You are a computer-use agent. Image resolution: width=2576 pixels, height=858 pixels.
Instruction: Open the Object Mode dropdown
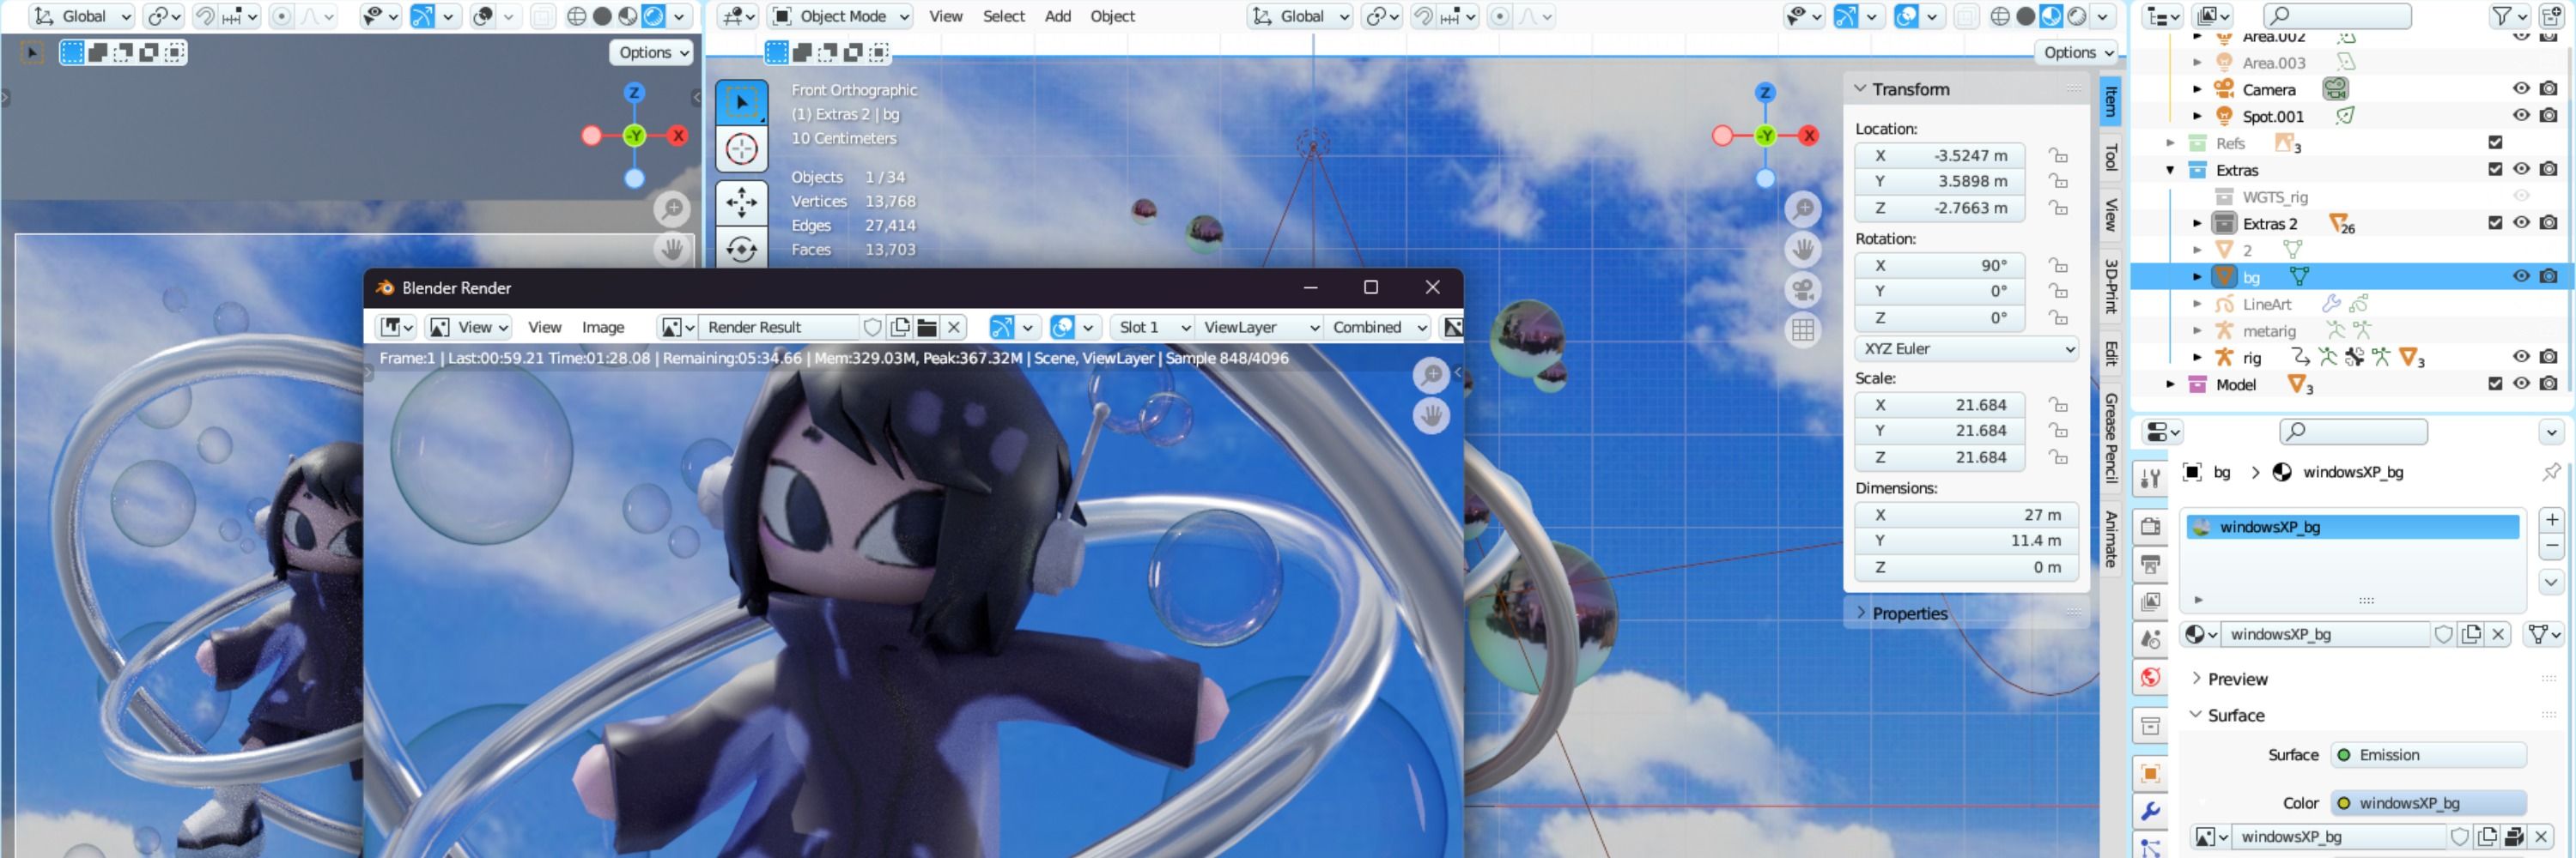840,16
